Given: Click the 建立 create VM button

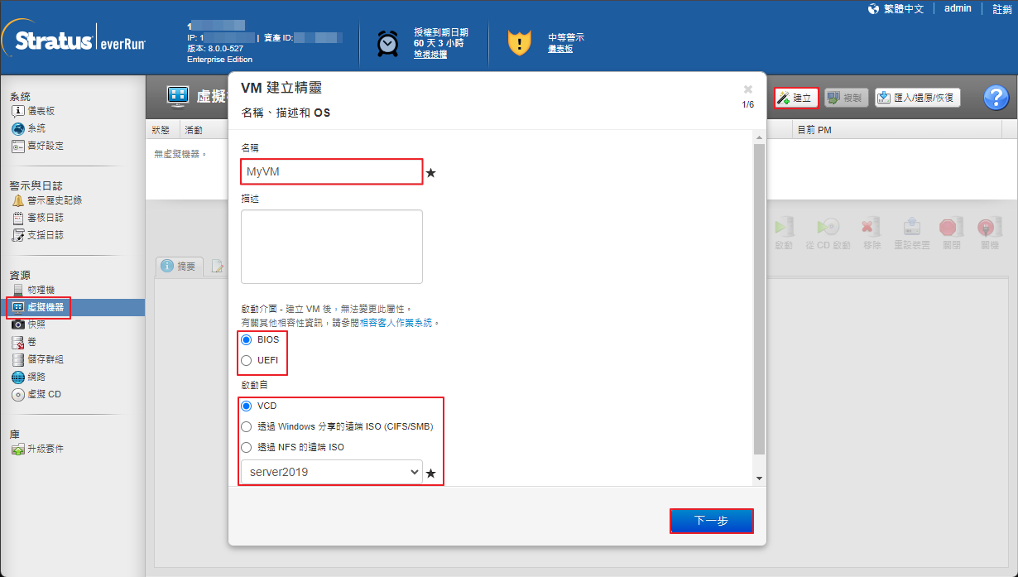Looking at the screenshot, I should point(796,98).
